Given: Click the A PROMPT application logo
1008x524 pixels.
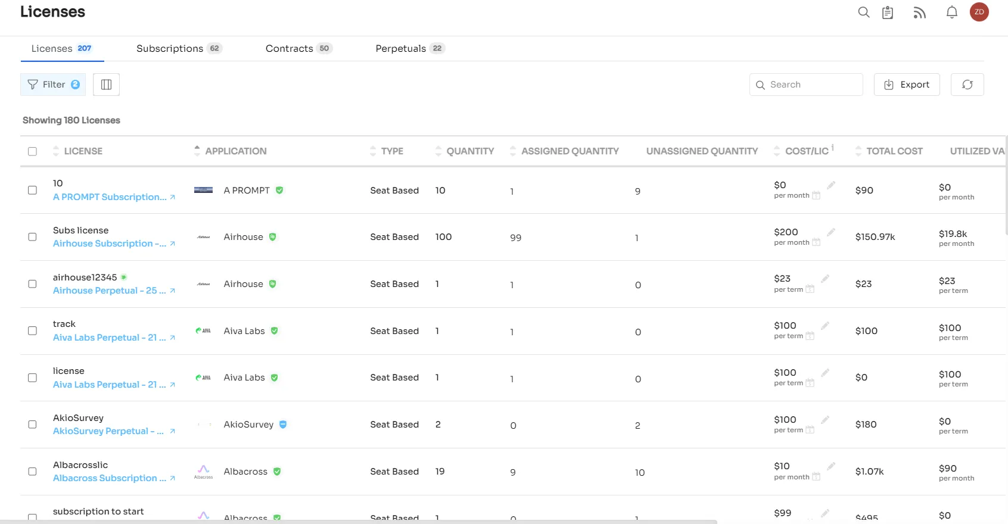Looking at the screenshot, I should click(x=203, y=190).
